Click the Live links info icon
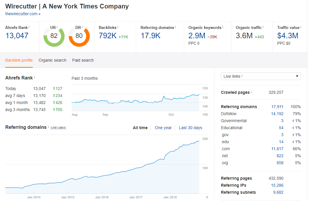 click(x=242, y=76)
